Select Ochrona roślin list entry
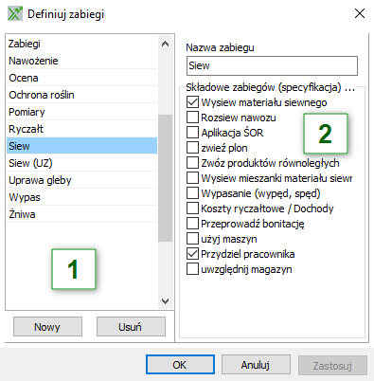374x381 pixels. [82, 95]
